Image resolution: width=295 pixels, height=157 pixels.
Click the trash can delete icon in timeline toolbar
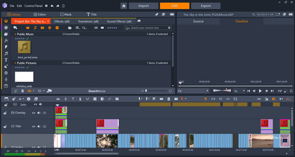(169, 99)
